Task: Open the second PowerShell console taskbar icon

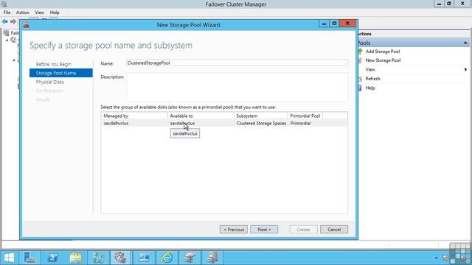Action: pyautogui.click(x=144, y=258)
